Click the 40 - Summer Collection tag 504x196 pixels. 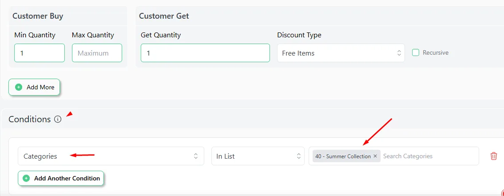click(343, 156)
